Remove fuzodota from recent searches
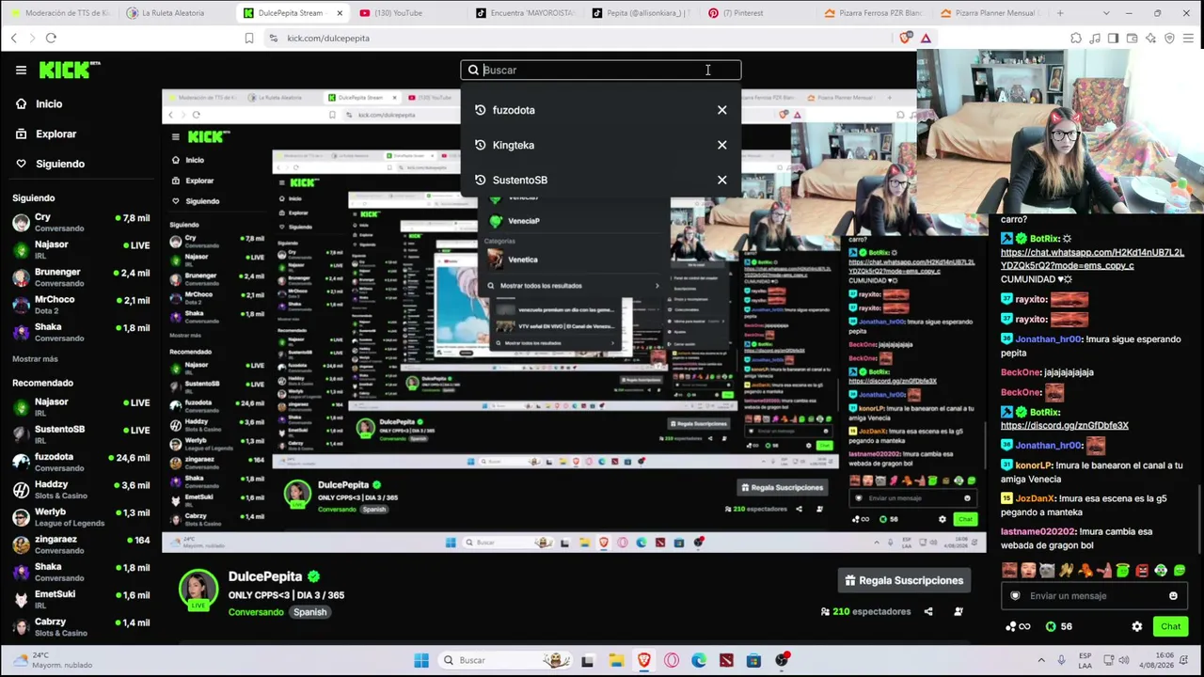The width and height of the screenshot is (1204, 677). click(x=721, y=110)
